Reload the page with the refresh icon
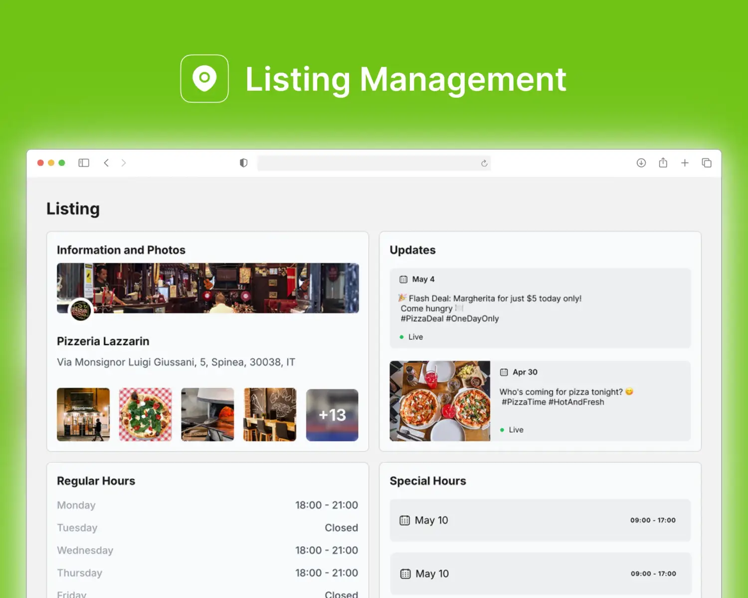748x598 pixels. (484, 163)
